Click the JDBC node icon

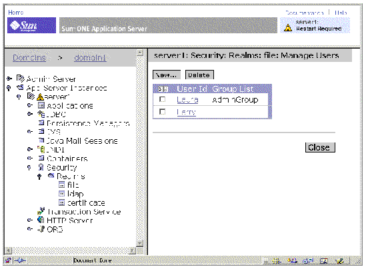pyautogui.click(x=41, y=114)
